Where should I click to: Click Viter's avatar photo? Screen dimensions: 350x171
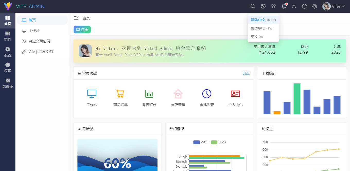pos(326,6)
